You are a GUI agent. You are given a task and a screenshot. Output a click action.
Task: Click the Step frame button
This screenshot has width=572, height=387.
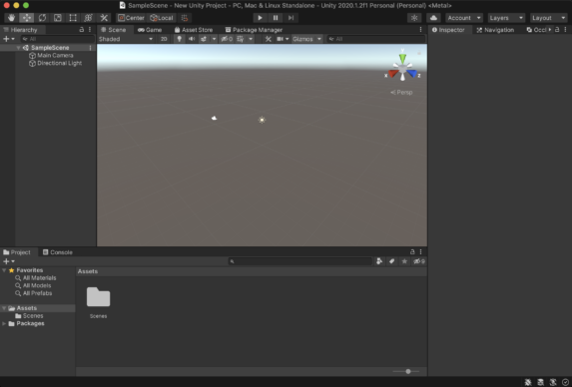click(290, 18)
